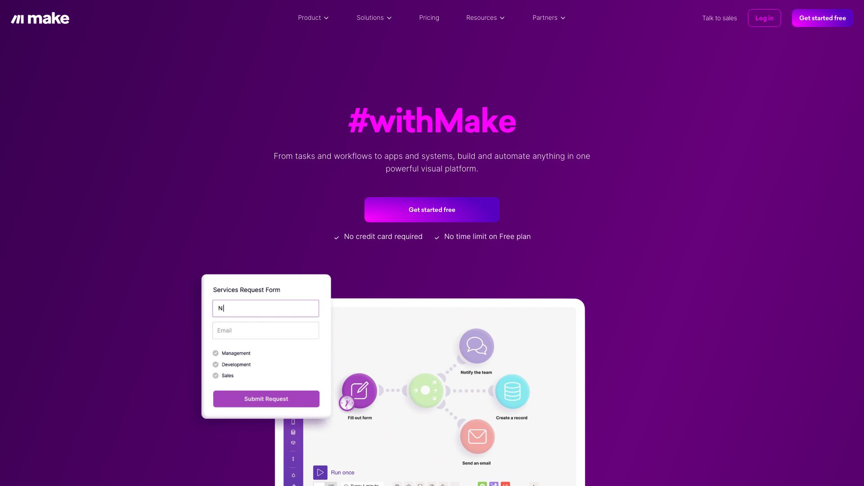This screenshot has height=486, width=864.
Task: Click the Make logo in top-left
Action: [40, 18]
